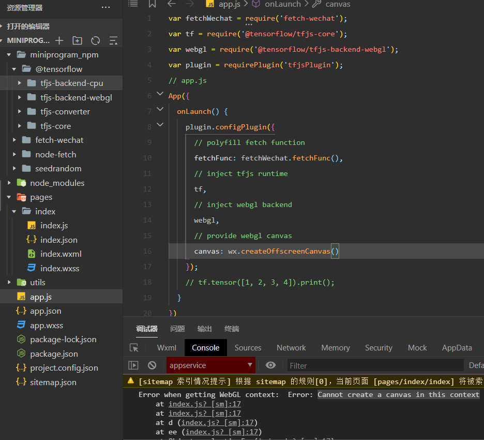
Task: Open the explorer more-actions ellipsis menu
Action: (105, 7)
